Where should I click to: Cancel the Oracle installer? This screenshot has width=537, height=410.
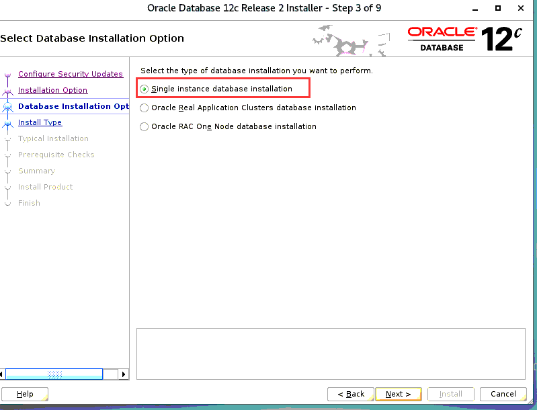[503, 394]
